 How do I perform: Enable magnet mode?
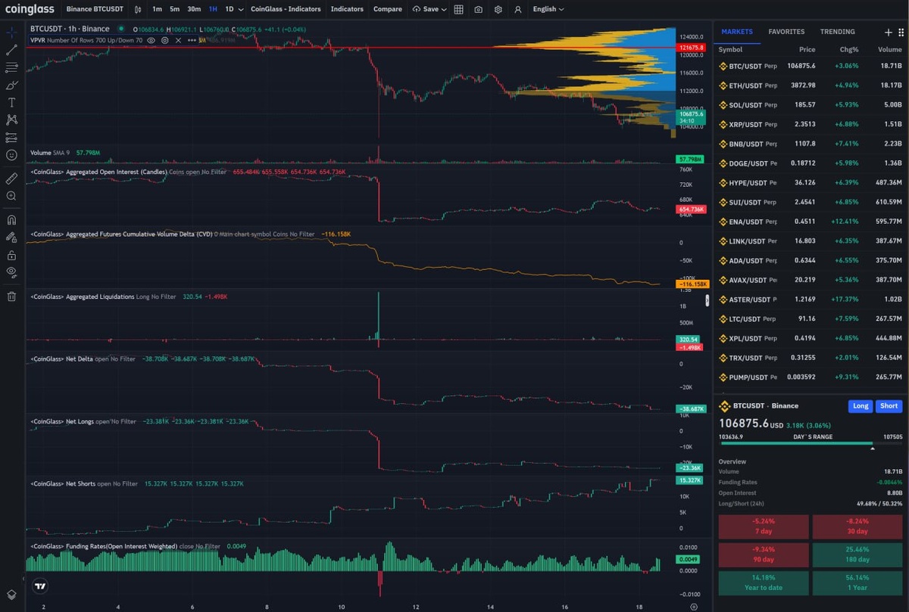coord(11,220)
